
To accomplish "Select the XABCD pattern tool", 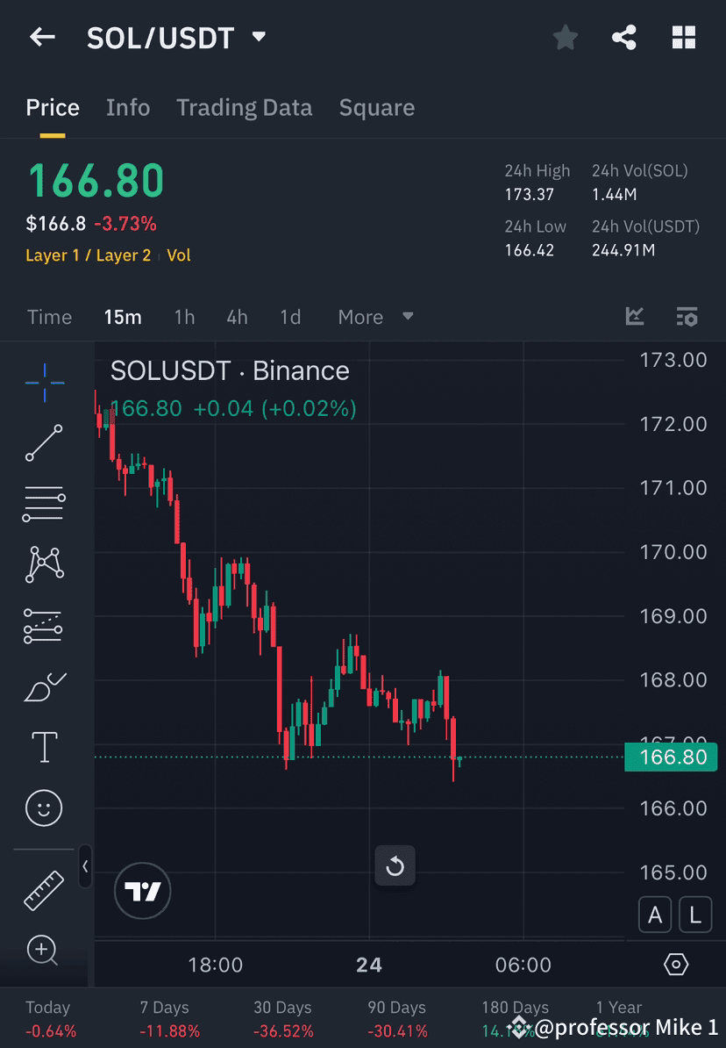I will (44, 564).
